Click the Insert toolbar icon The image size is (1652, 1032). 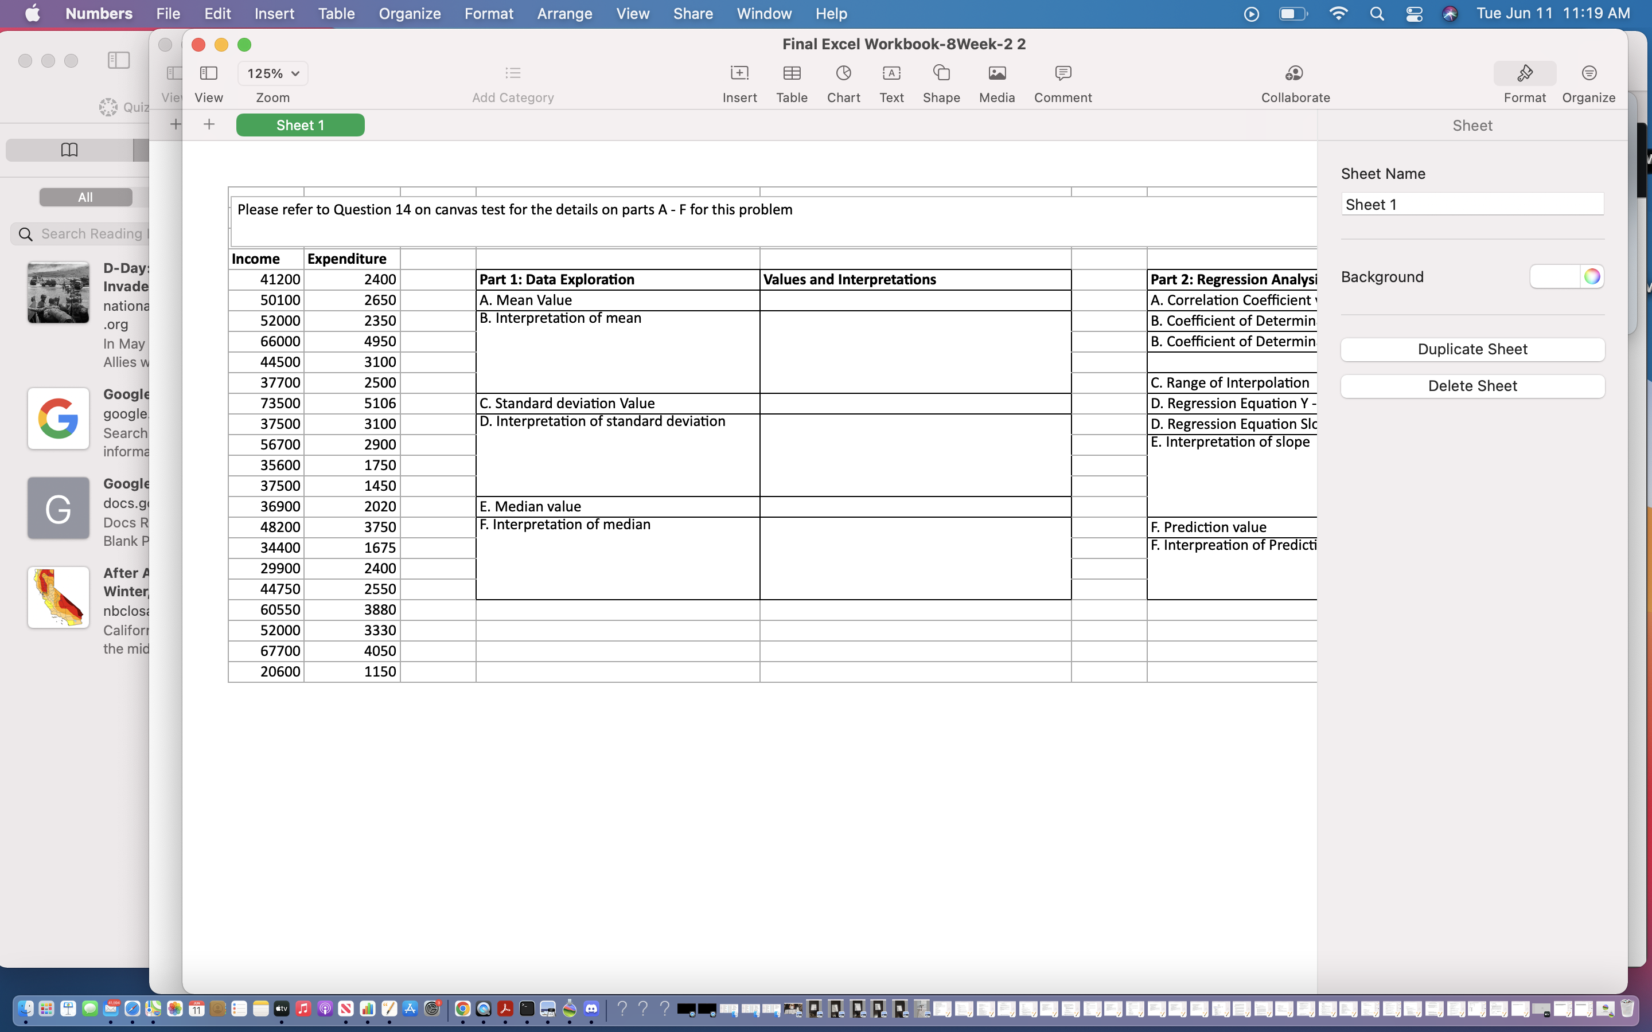[739, 73]
